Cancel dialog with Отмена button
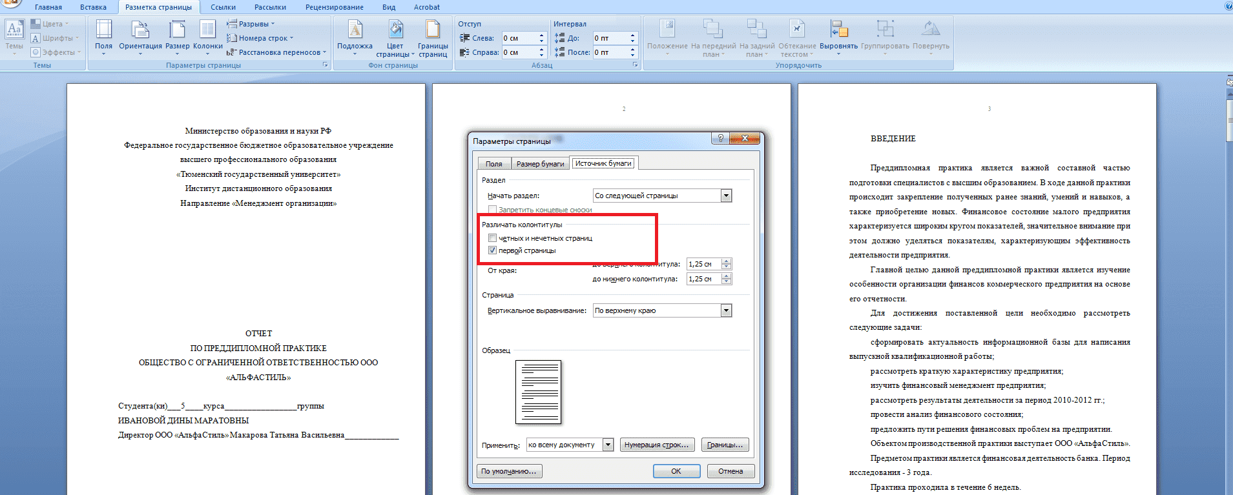 tap(730, 471)
